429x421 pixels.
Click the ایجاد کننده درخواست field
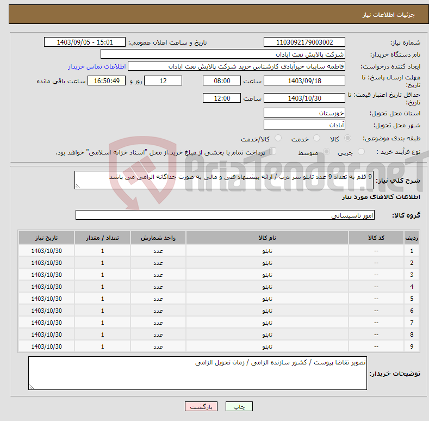237,66
